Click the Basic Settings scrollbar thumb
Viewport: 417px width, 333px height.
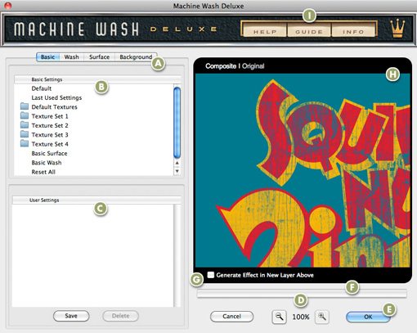coord(177,123)
